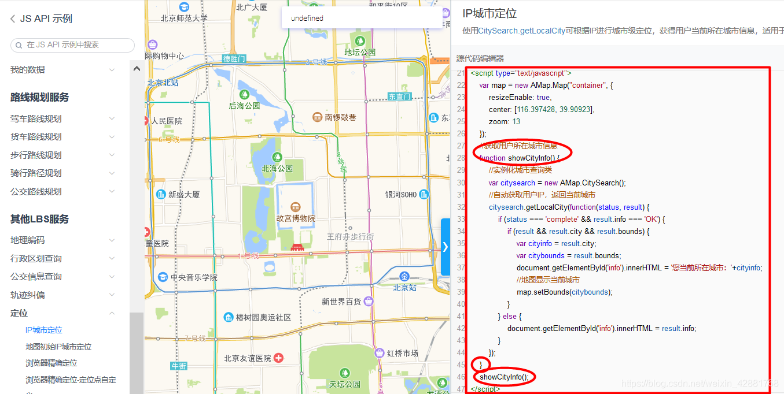This screenshot has width=784, height=394.
Task: Click the IP城市定位 page heading
Action: (489, 13)
